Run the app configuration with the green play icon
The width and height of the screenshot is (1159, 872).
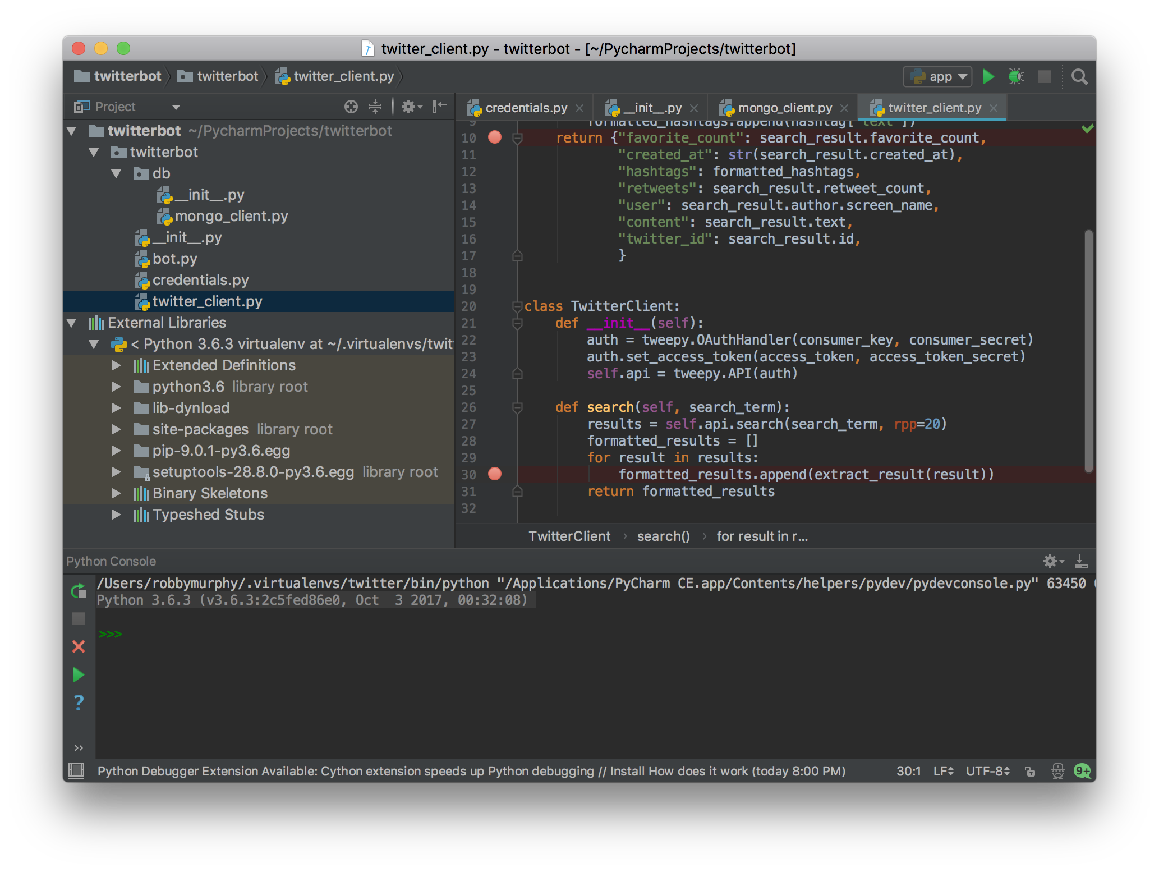point(988,76)
